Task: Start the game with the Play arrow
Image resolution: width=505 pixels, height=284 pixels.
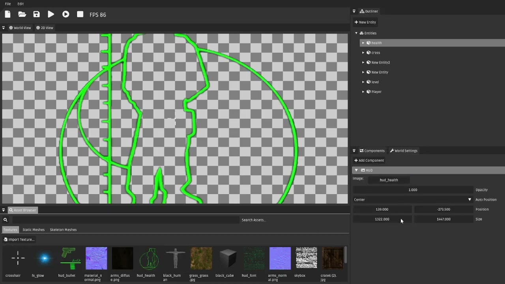Action: pos(51,15)
